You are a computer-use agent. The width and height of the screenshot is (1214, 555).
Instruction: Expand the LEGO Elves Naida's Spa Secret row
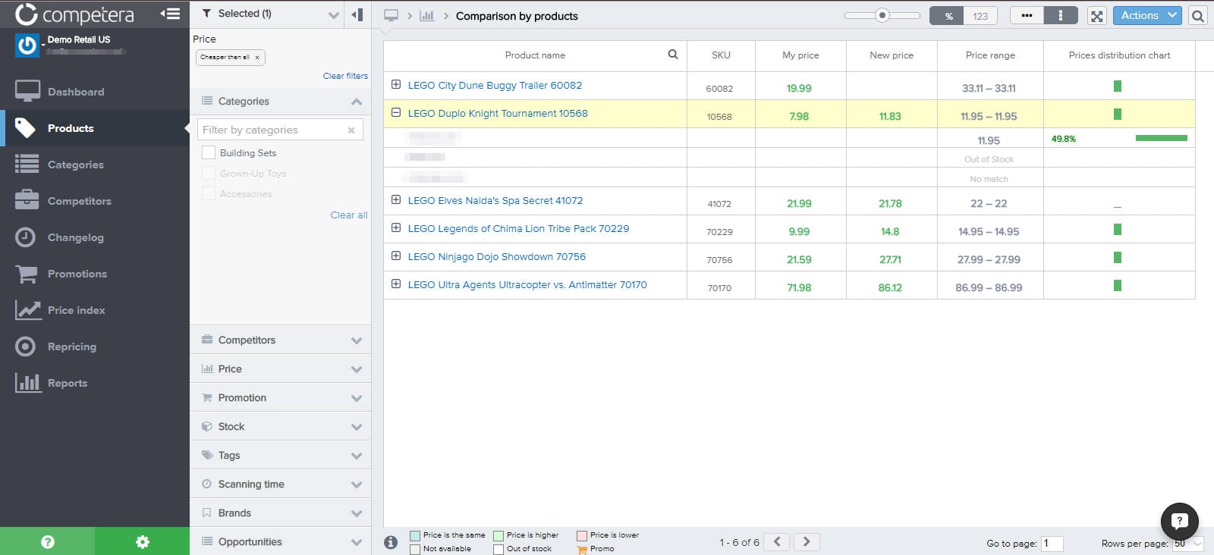click(x=396, y=199)
